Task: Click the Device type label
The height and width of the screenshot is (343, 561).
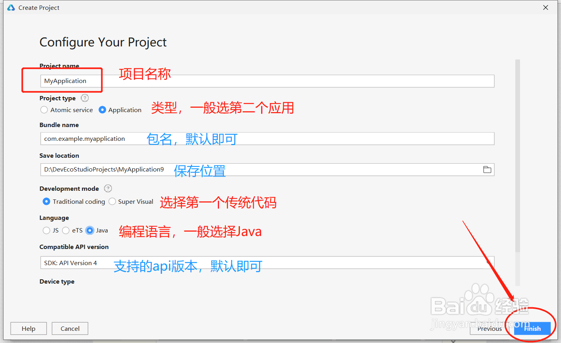Action: pos(57,282)
